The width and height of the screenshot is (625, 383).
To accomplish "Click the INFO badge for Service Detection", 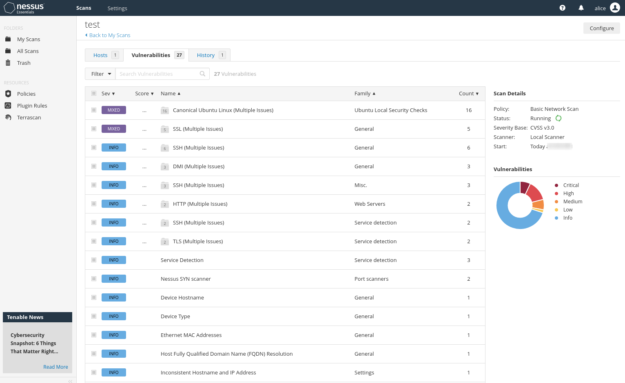I will [114, 260].
